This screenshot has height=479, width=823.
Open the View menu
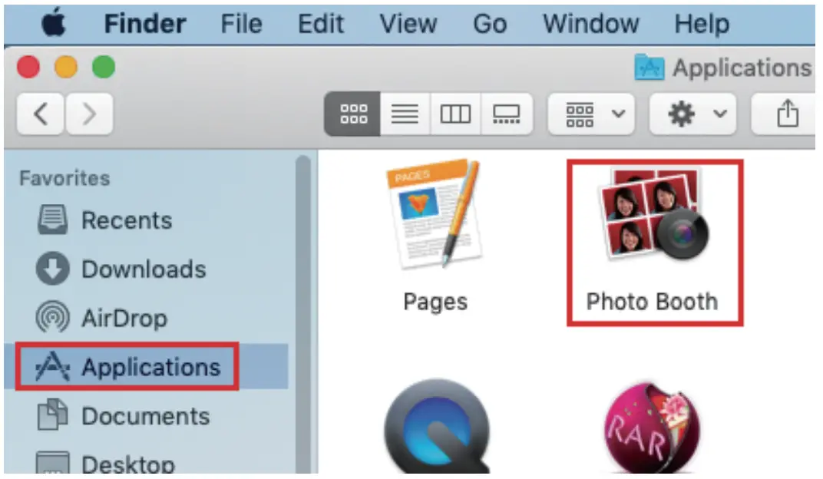408,24
